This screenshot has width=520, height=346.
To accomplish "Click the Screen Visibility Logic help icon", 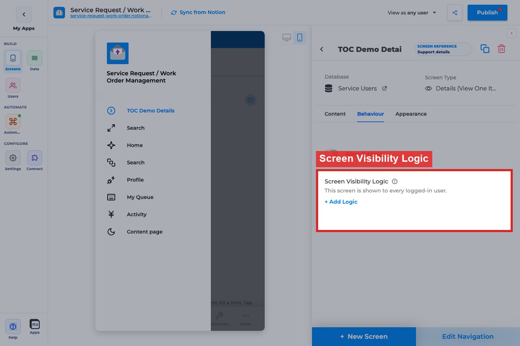I will (x=395, y=181).
